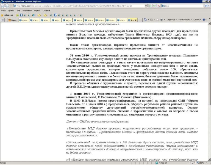
Task: Refresh the page with green arrows icon
Action: tap(154, 6)
